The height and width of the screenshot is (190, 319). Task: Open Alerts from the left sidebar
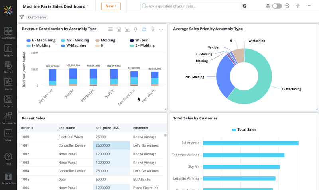pyautogui.click(x=8, y=84)
